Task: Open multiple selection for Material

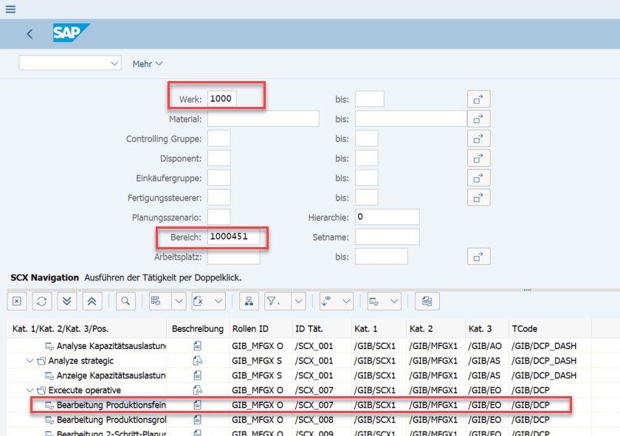Action: point(478,119)
